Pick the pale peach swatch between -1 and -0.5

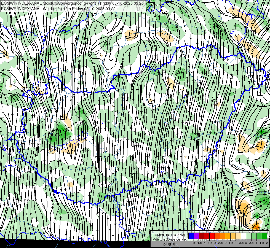pyautogui.click(x=238, y=236)
